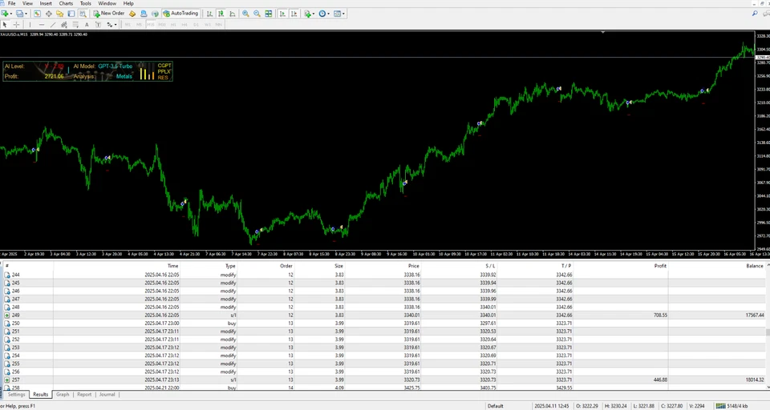Open the Help menu

pyautogui.click(x=128, y=3)
